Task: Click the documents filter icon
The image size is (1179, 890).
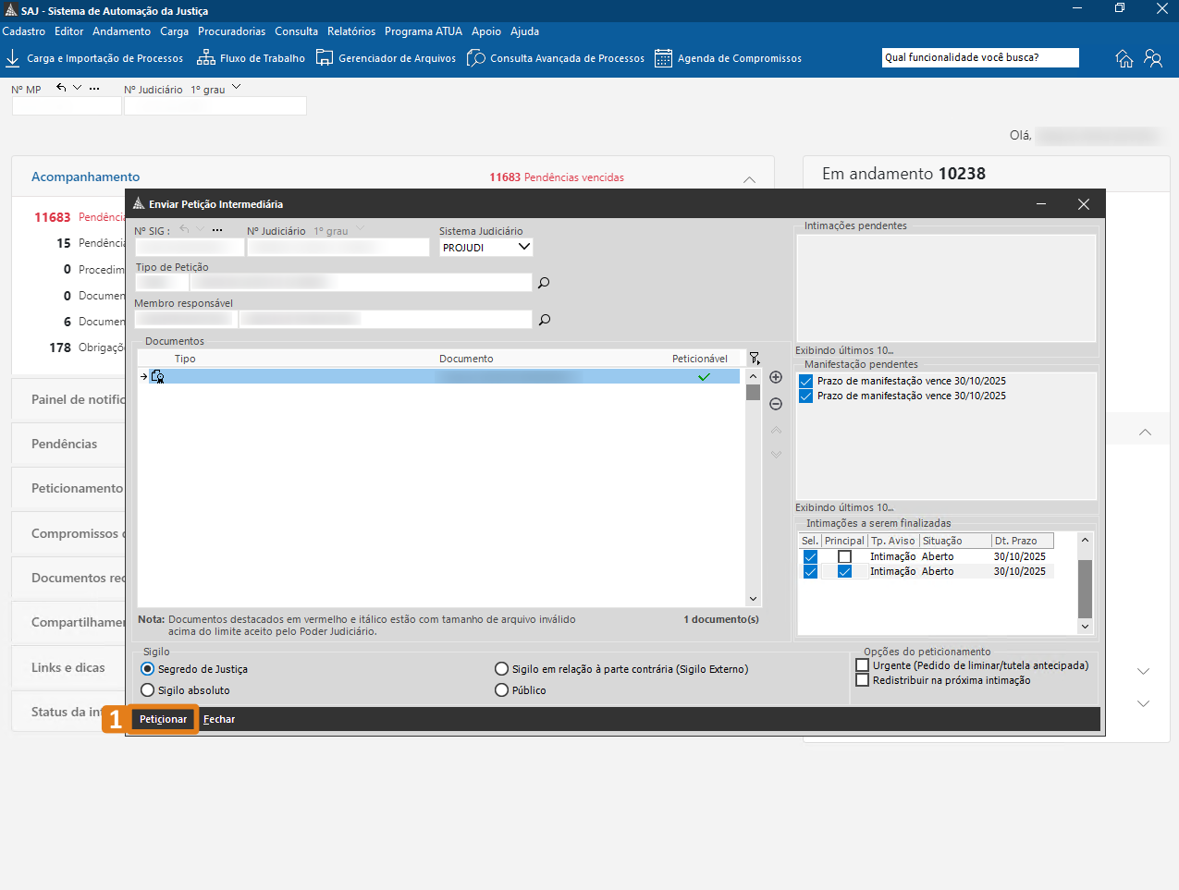Action: (x=755, y=359)
